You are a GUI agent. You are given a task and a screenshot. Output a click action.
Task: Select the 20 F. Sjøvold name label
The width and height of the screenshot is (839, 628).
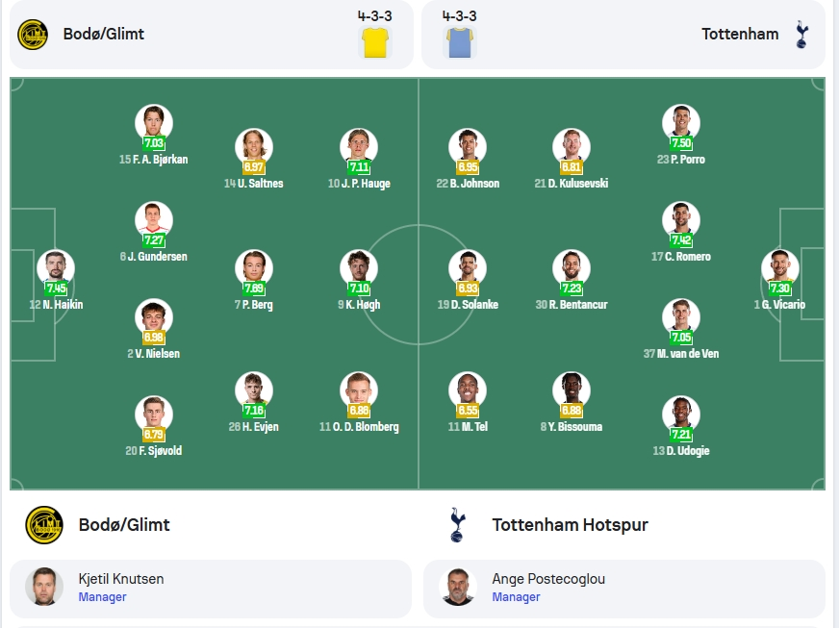tap(154, 450)
